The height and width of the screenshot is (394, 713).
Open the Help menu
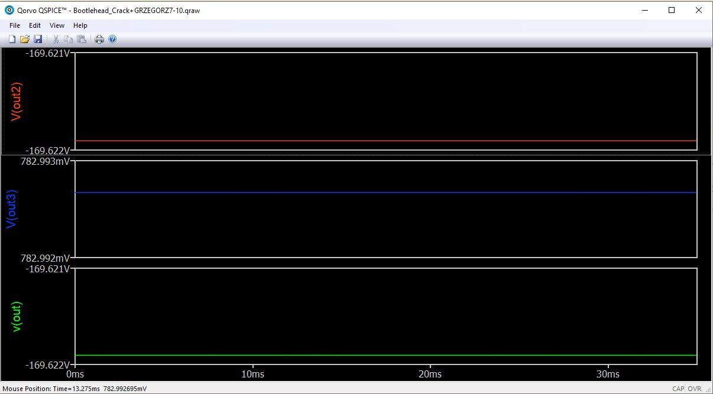point(80,25)
